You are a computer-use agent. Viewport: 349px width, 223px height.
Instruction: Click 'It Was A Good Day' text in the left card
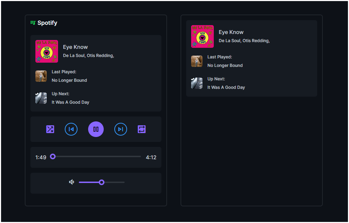(x=70, y=102)
